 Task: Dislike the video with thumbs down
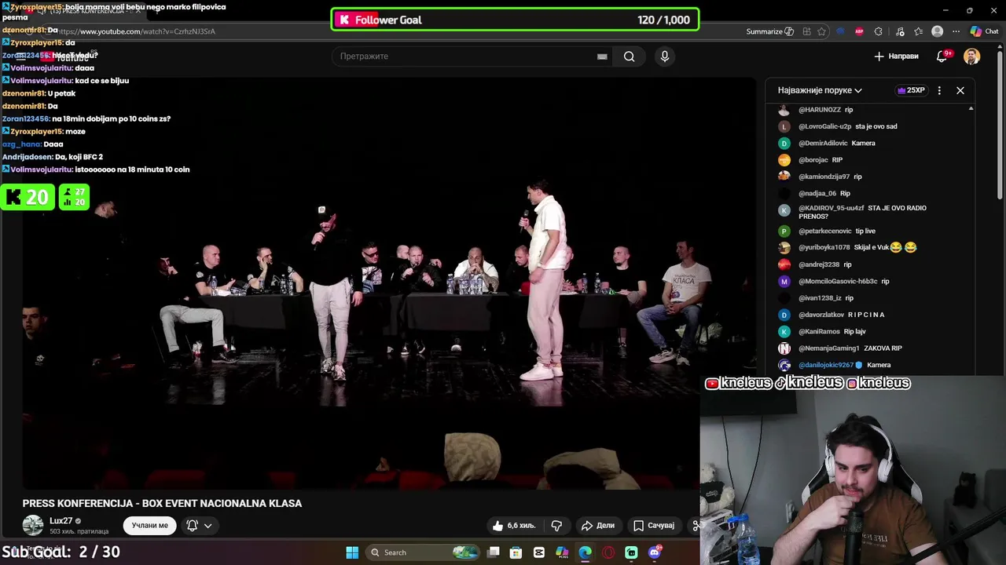[x=556, y=526]
